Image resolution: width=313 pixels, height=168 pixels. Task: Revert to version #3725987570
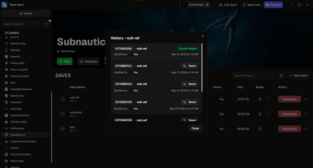(x=190, y=102)
